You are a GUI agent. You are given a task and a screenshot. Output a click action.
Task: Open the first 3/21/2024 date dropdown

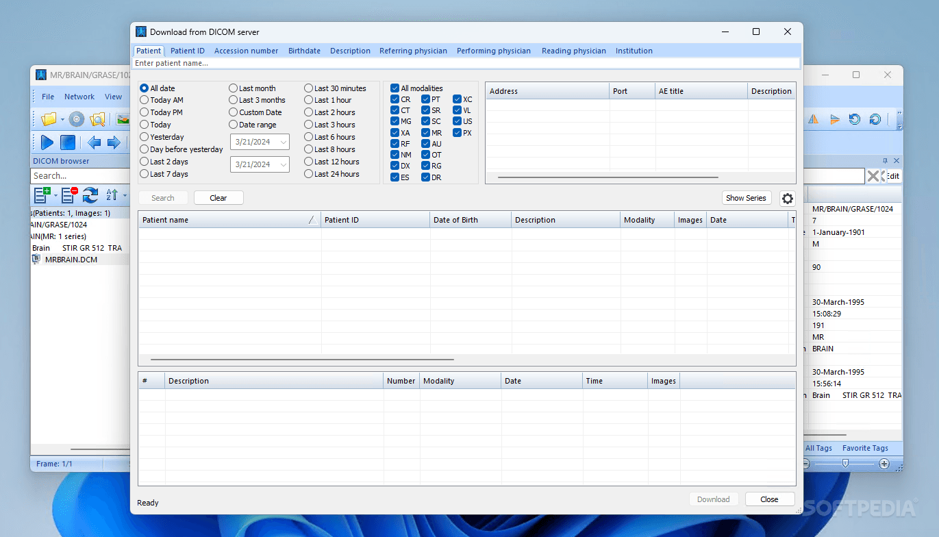point(284,142)
